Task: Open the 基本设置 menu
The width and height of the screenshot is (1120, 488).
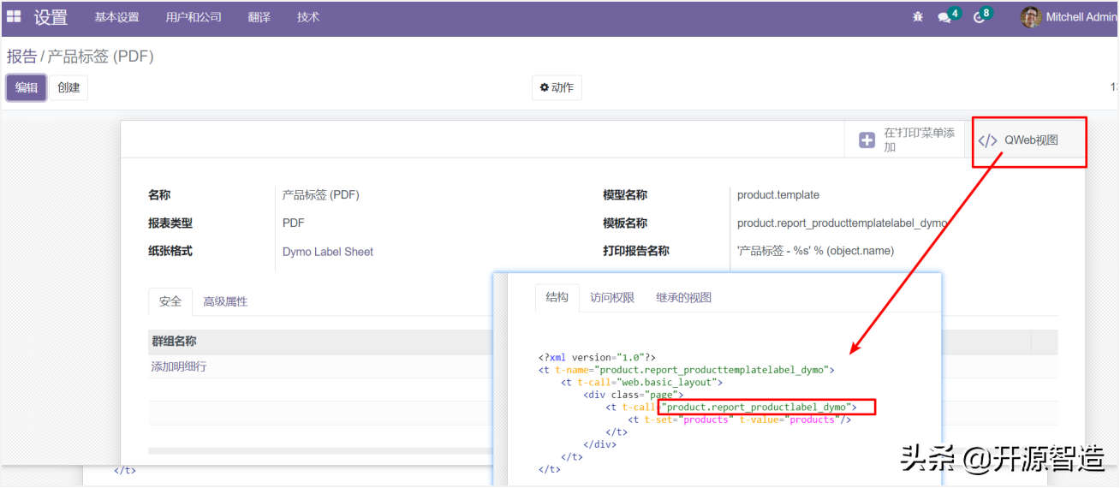Action: (116, 17)
